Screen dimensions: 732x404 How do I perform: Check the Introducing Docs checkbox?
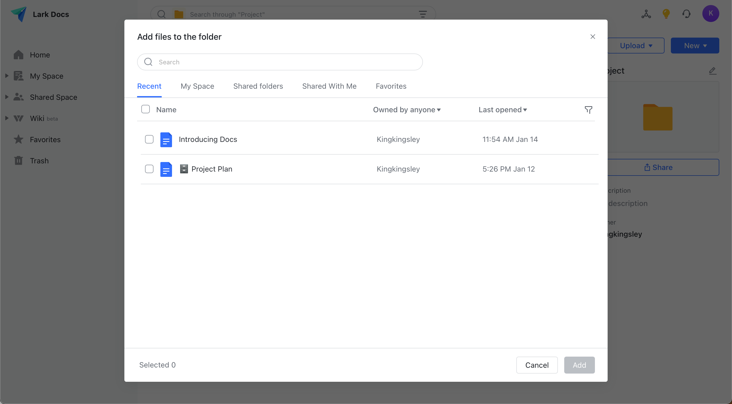click(149, 139)
